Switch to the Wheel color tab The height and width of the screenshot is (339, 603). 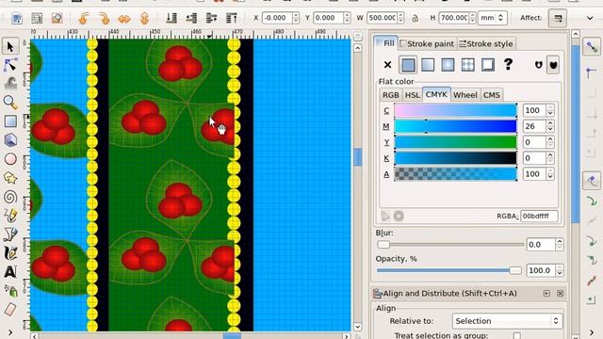click(464, 95)
